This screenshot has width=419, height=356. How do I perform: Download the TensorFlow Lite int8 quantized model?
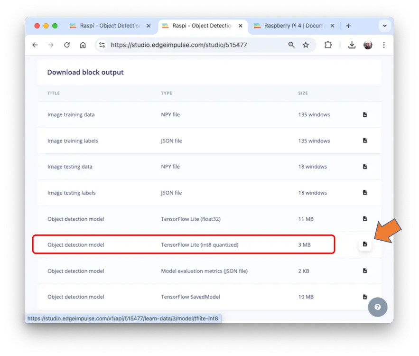click(364, 244)
